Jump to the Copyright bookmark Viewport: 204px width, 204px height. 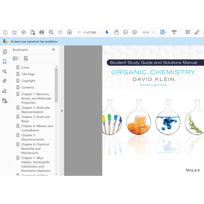28,81
